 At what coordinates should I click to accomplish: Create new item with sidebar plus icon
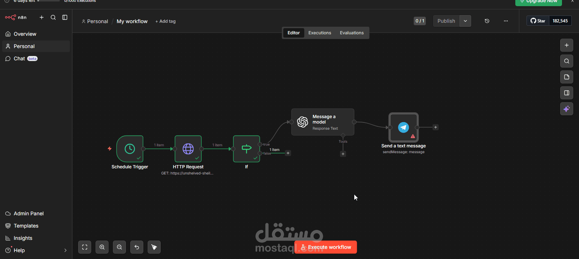coord(42,17)
